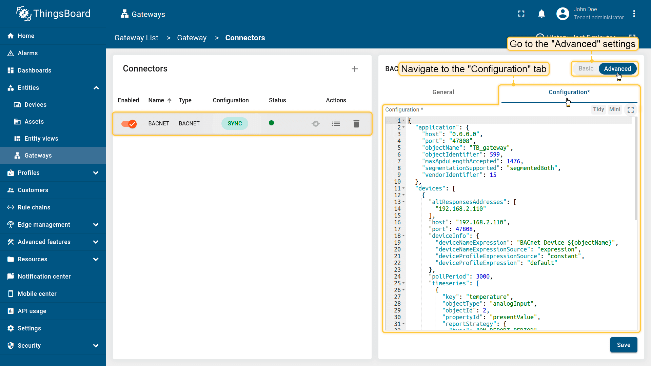Open the user menu three-dots icon
Screen dimensions: 651x366
click(634, 14)
